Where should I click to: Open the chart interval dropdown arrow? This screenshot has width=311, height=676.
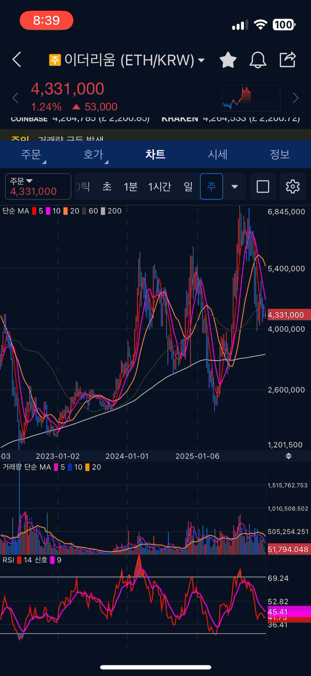coord(235,187)
